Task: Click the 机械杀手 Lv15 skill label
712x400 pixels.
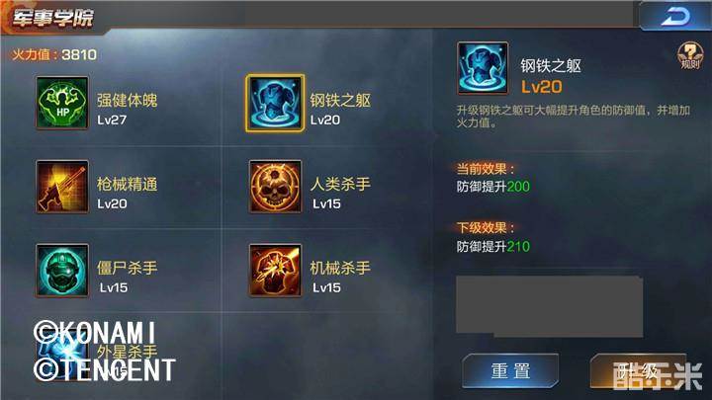Action: 340,277
